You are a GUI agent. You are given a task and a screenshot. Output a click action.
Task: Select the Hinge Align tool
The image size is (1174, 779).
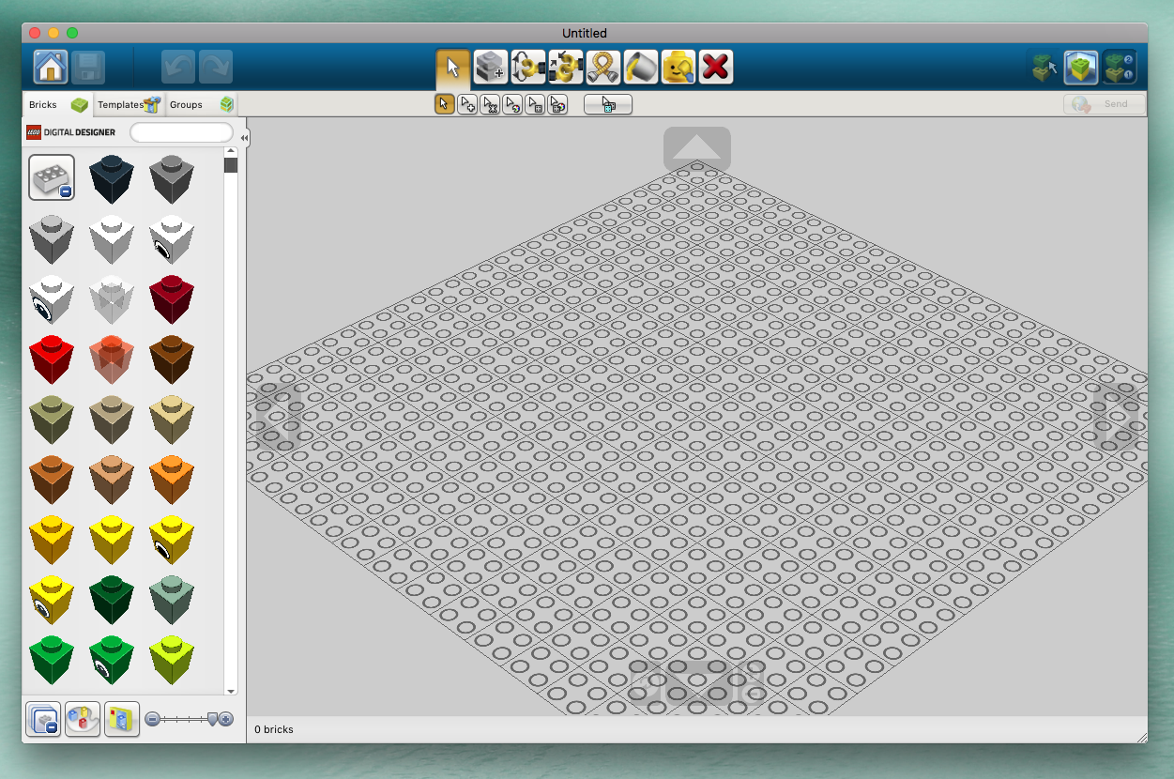click(566, 67)
